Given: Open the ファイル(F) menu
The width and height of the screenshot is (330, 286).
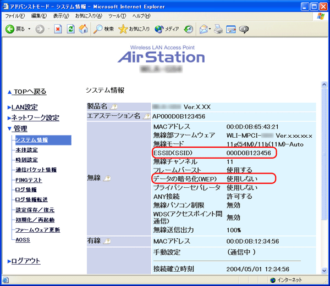Looking at the screenshot, I should tap(15, 16).
